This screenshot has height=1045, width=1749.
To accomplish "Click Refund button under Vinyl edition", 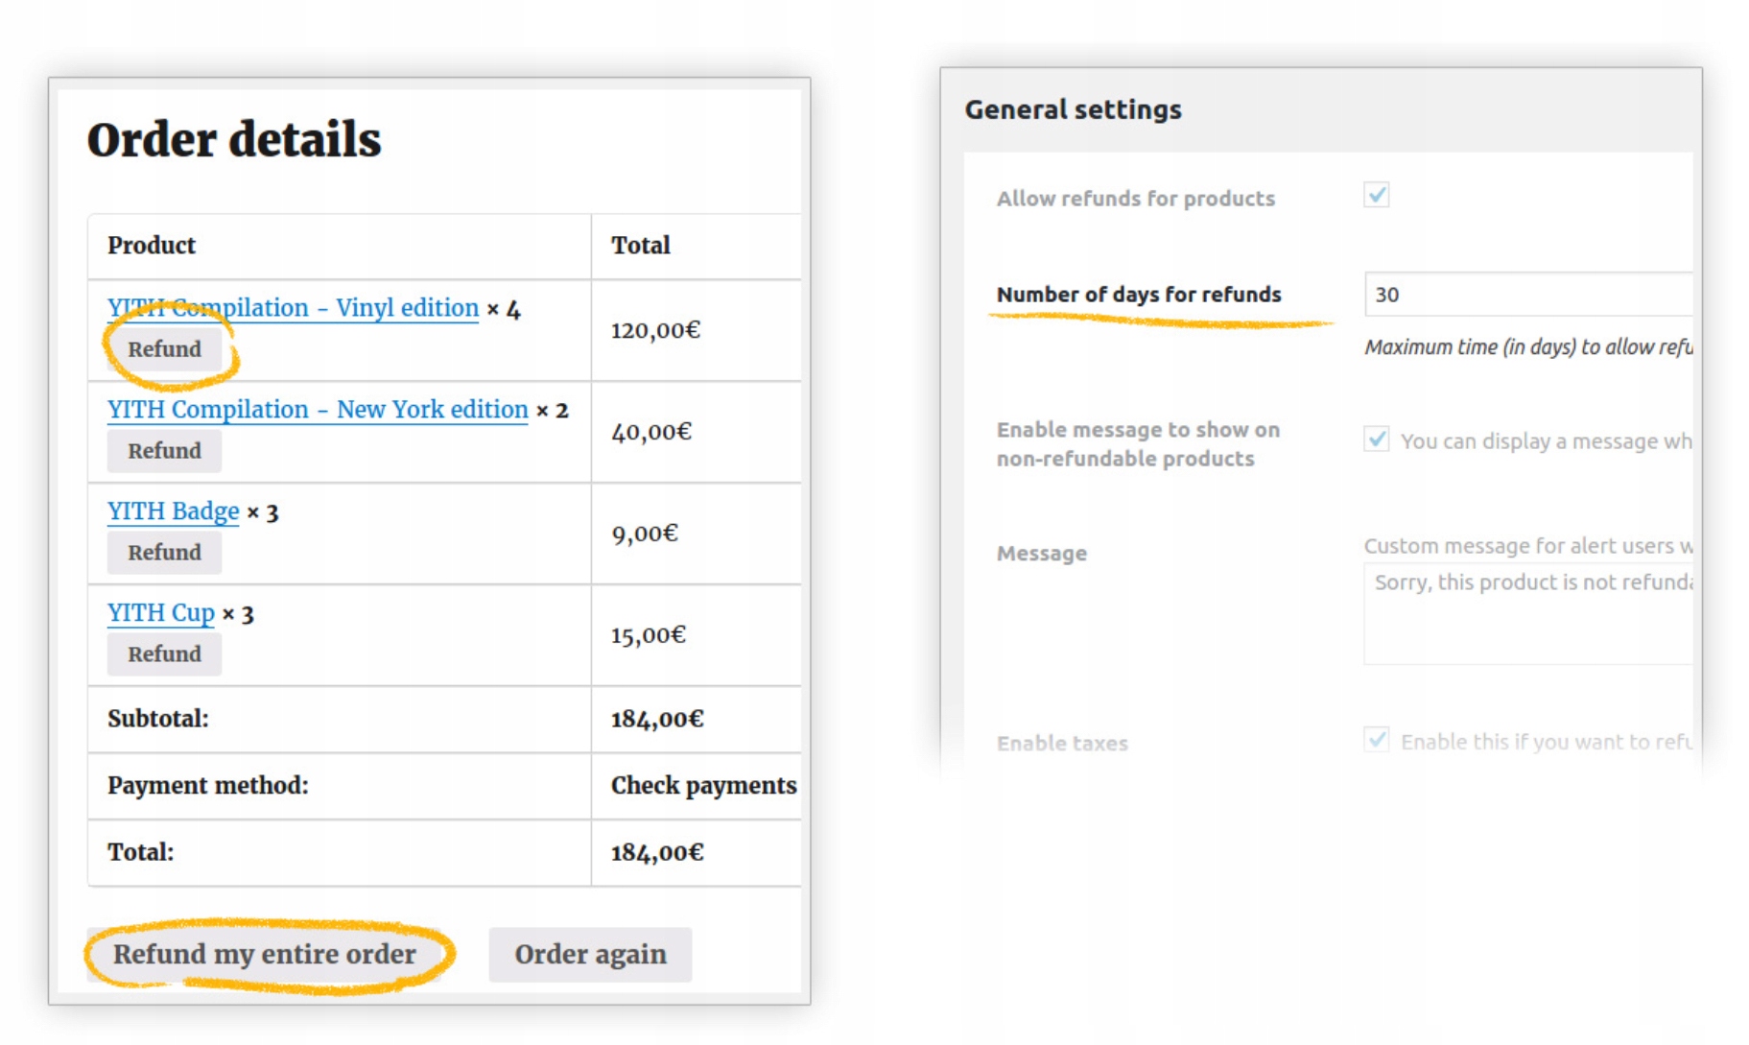I will [x=164, y=349].
